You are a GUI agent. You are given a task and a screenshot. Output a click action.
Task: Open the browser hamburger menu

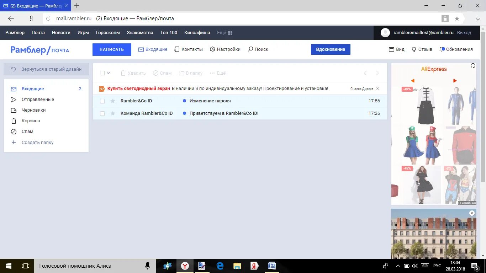[x=426, y=6]
